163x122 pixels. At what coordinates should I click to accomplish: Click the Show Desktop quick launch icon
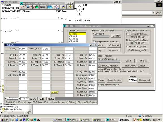tap(13, 120)
